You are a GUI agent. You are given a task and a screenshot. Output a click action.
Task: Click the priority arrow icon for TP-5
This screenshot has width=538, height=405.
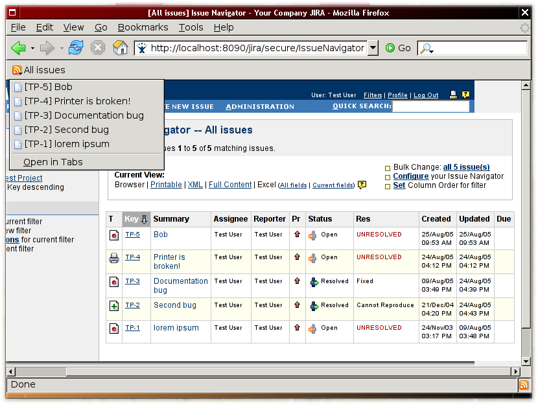297,234
